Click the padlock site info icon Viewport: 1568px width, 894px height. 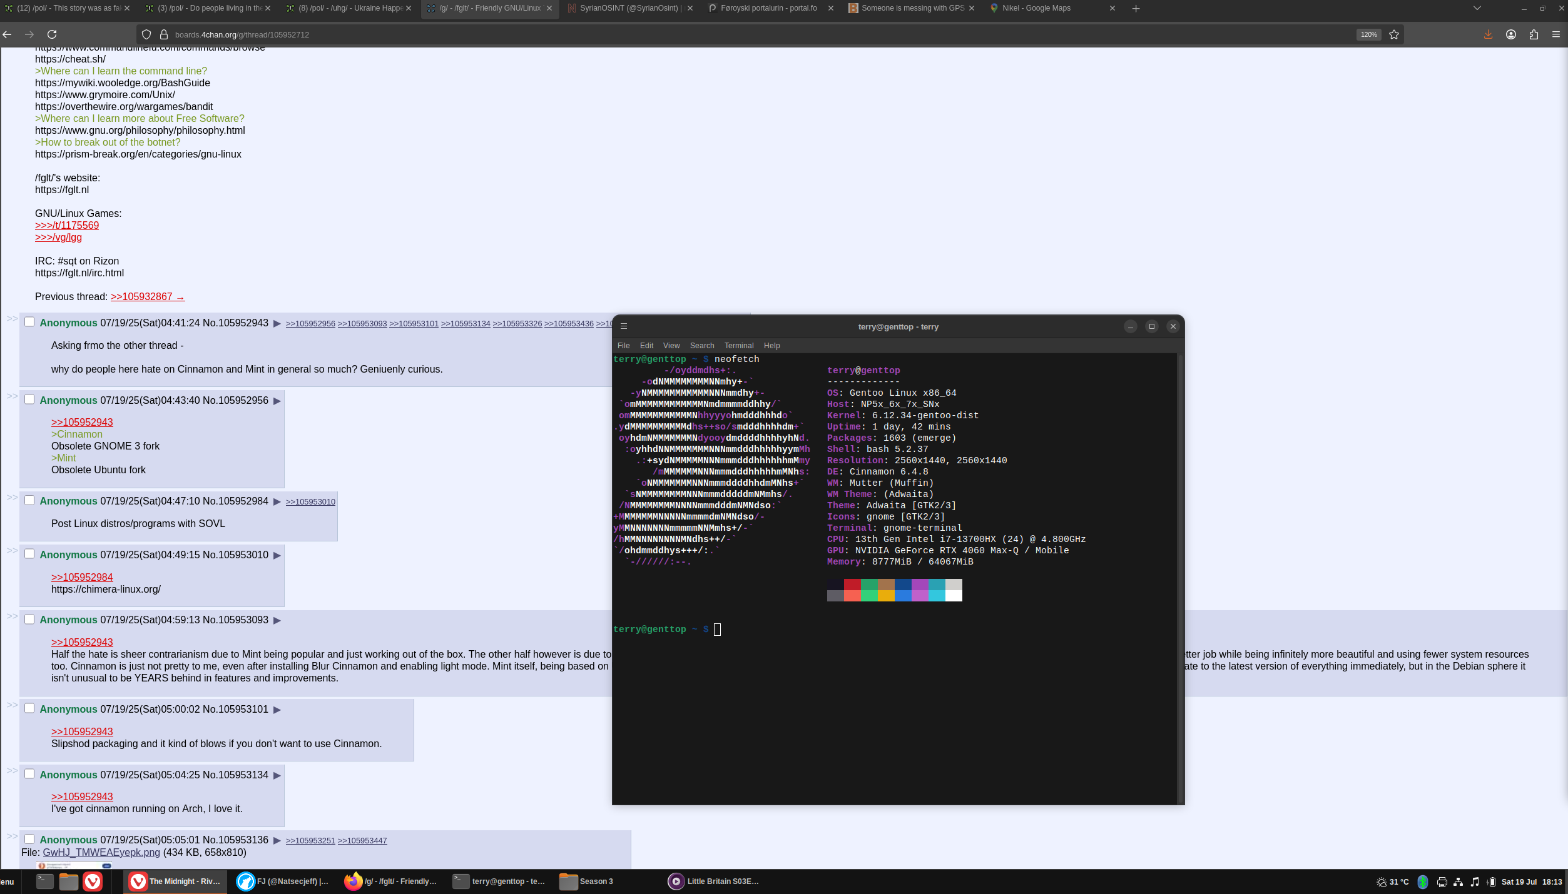coord(164,34)
